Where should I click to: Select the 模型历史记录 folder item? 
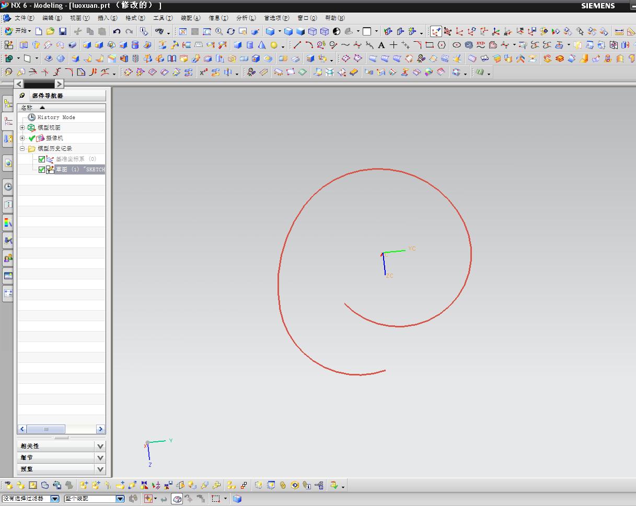point(55,149)
